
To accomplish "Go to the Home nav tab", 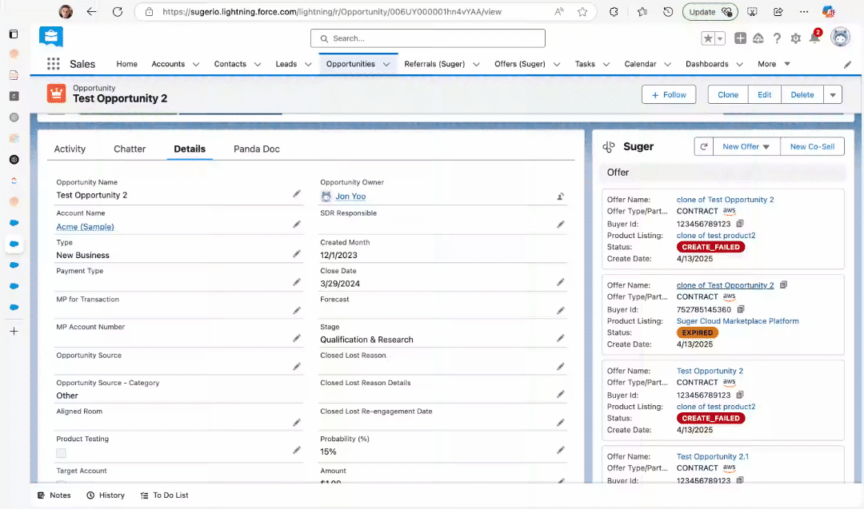I will 126,64.
